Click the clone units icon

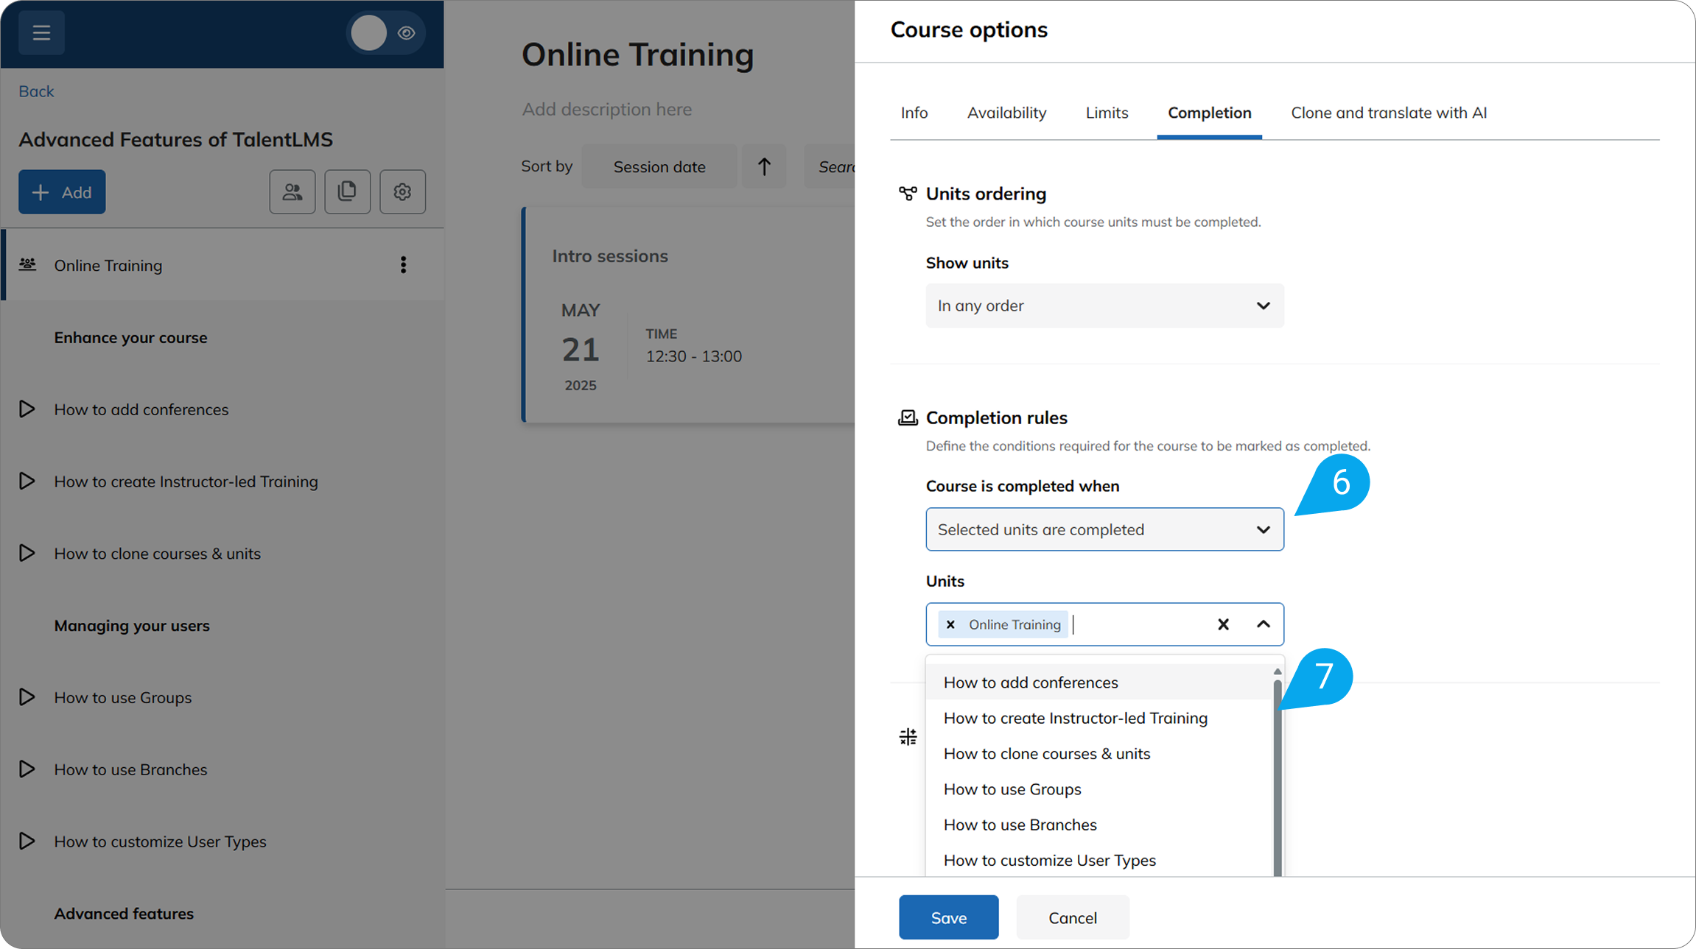(348, 192)
